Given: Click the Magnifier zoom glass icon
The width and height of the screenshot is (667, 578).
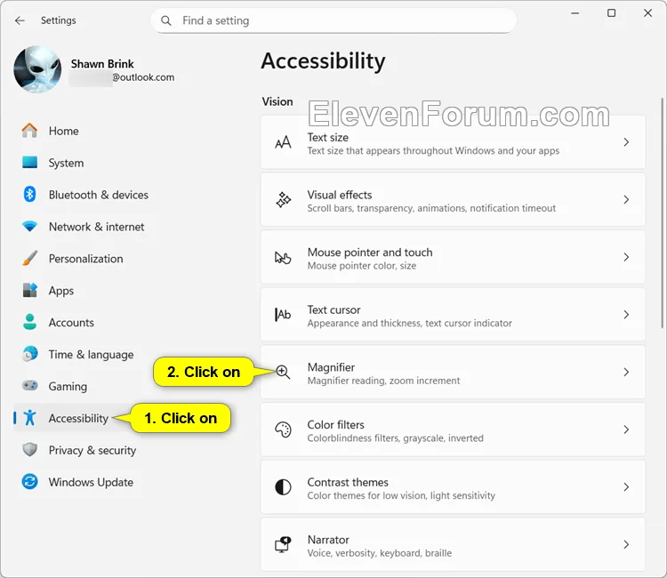Looking at the screenshot, I should pyautogui.click(x=283, y=373).
